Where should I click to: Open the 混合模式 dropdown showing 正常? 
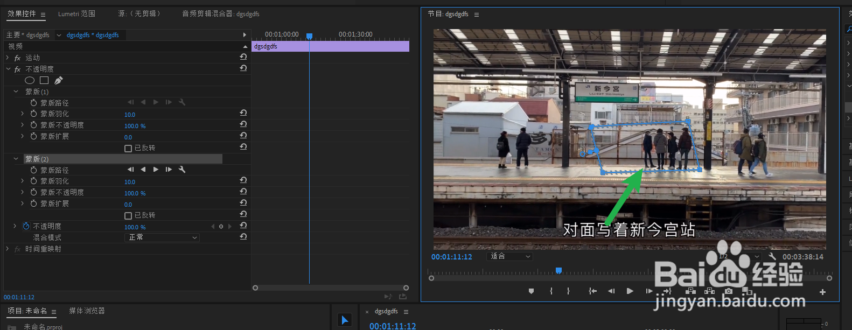click(162, 237)
